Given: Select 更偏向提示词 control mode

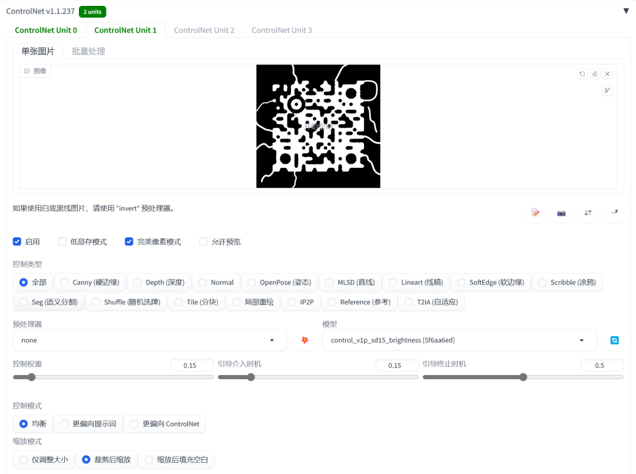Looking at the screenshot, I should 88,424.
